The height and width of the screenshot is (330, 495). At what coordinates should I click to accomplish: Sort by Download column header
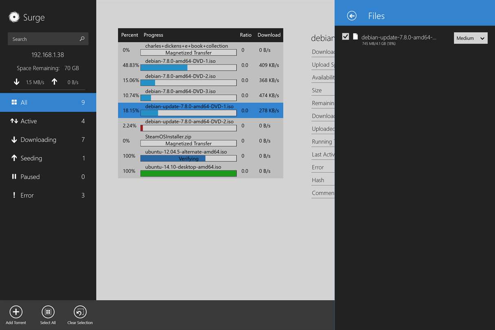[x=269, y=35]
